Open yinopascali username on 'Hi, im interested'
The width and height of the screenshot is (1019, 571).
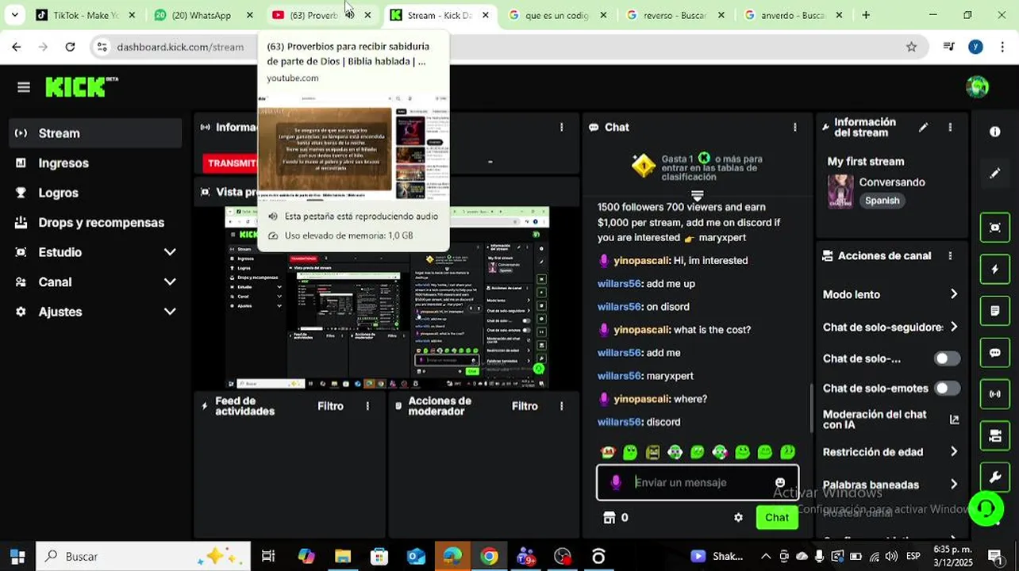[x=641, y=260]
